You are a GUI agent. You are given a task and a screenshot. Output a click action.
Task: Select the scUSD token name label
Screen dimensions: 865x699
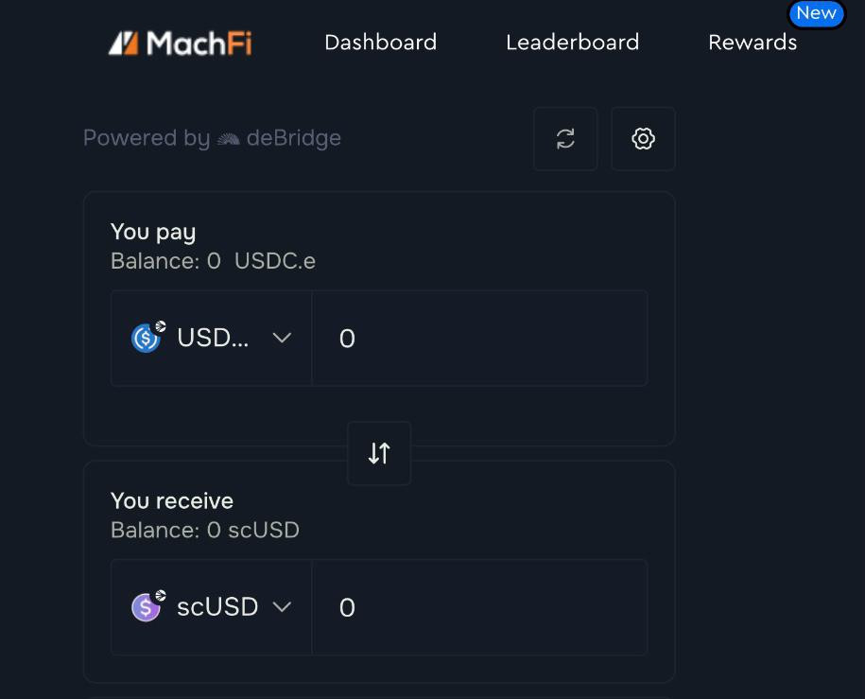[x=217, y=606]
